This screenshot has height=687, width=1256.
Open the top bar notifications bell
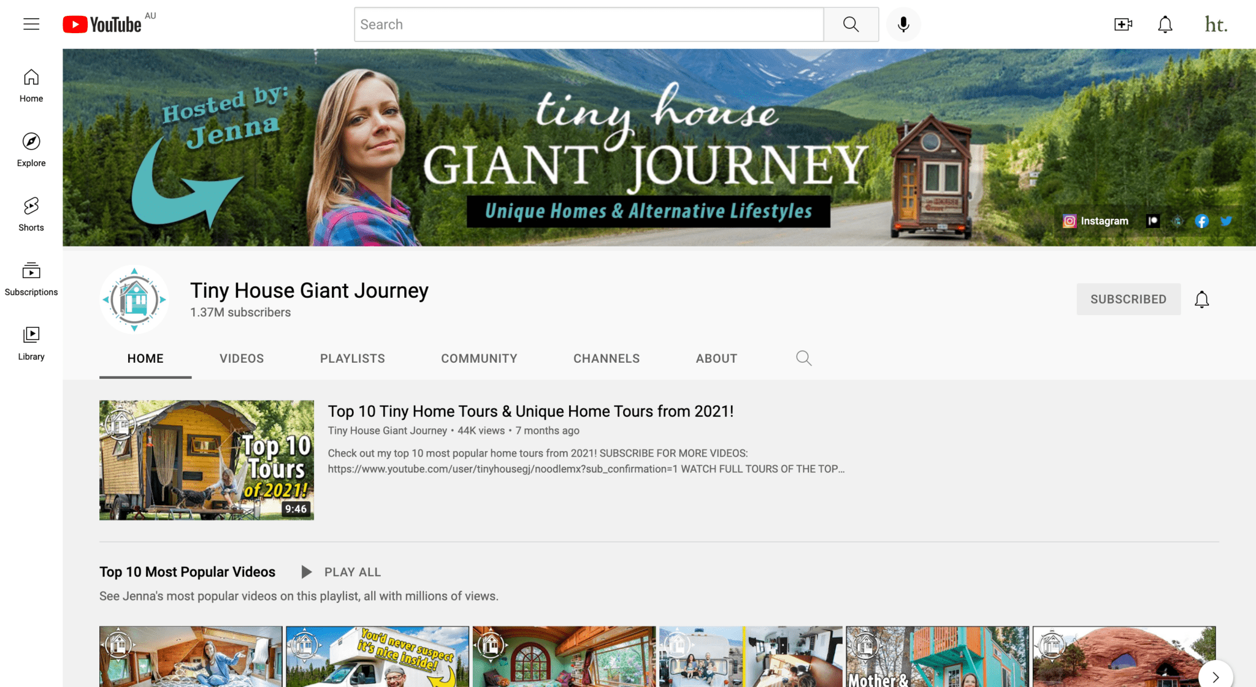(x=1165, y=25)
